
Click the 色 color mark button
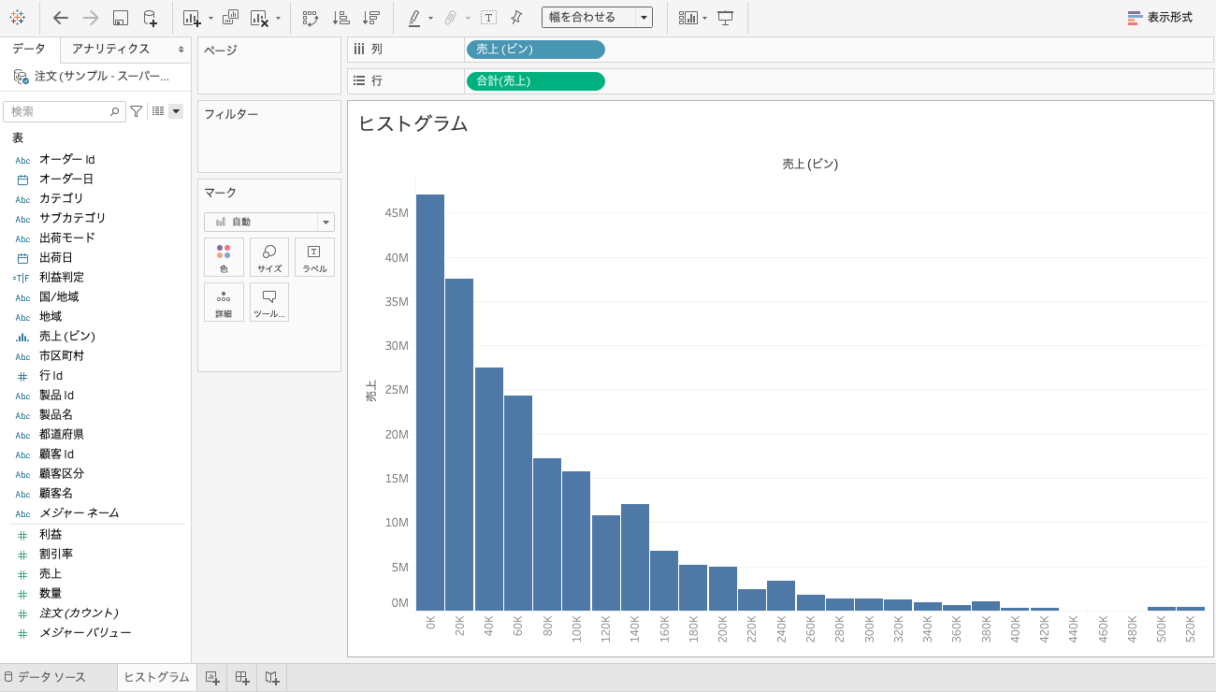pos(224,257)
